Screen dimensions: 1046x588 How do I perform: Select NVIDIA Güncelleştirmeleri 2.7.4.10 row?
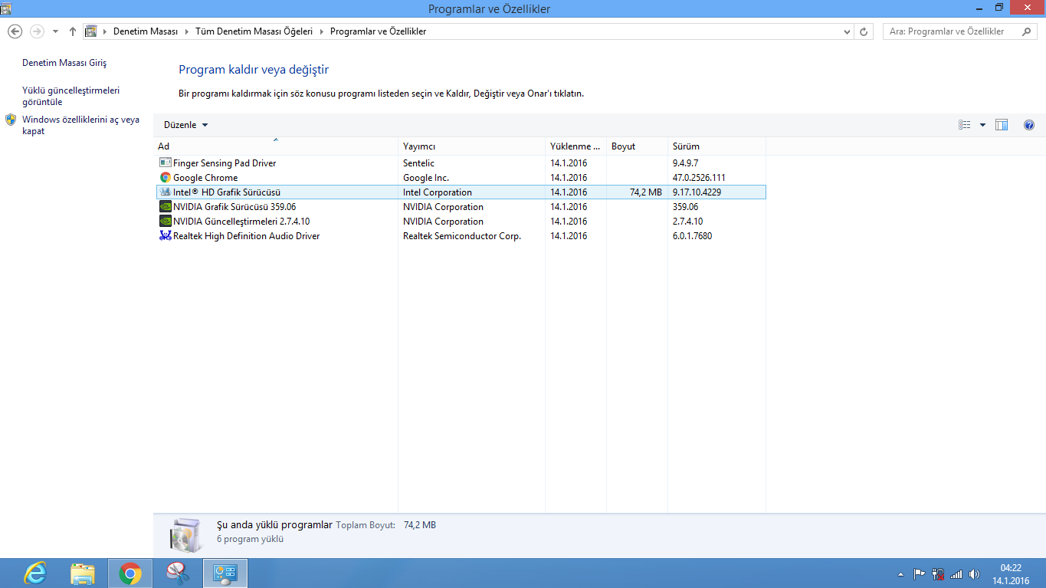pyautogui.click(x=461, y=221)
